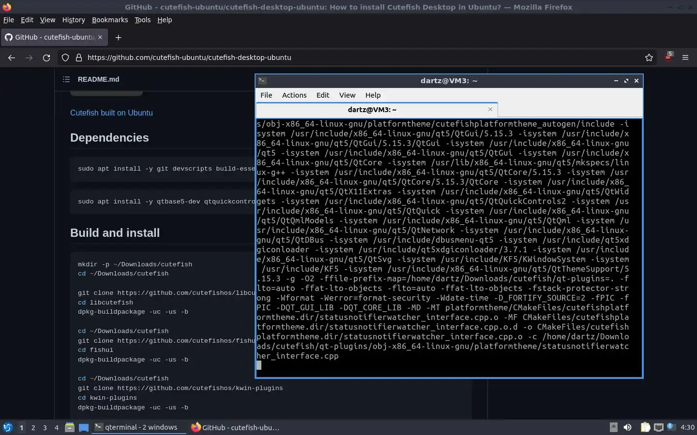Open the Firefox hamburger application menu
This screenshot has width=697, height=435.
tap(685, 58)
